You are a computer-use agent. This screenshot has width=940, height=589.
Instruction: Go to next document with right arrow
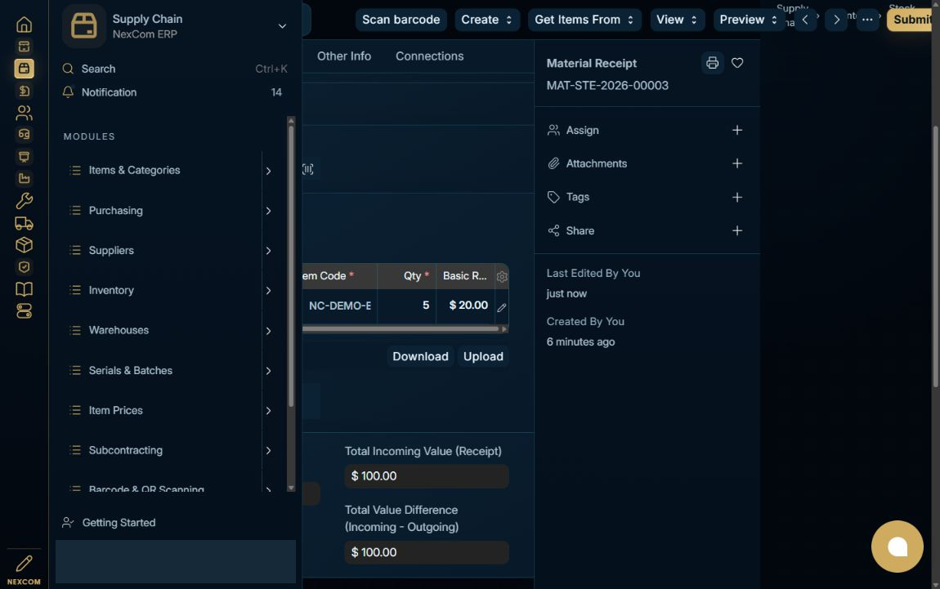click(x=836, y=20)
